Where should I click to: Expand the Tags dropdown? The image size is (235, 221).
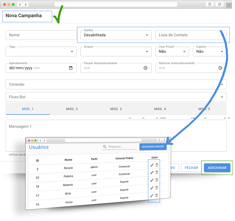(41, 51)
